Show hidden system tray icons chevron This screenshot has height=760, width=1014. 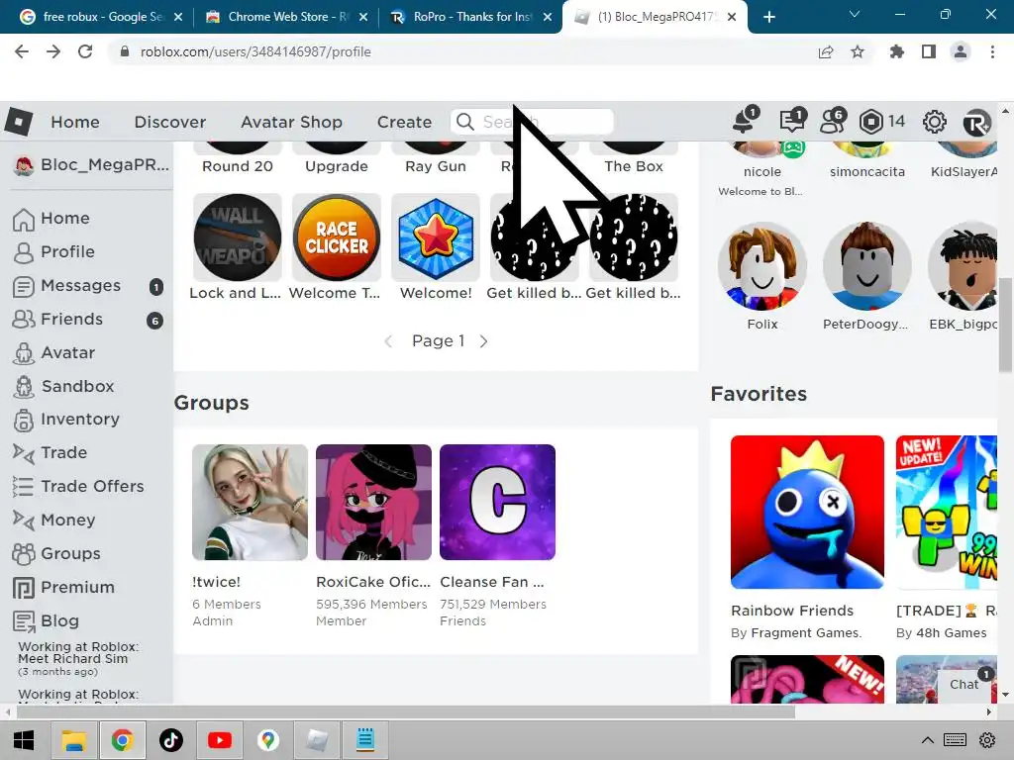point(927,740)
